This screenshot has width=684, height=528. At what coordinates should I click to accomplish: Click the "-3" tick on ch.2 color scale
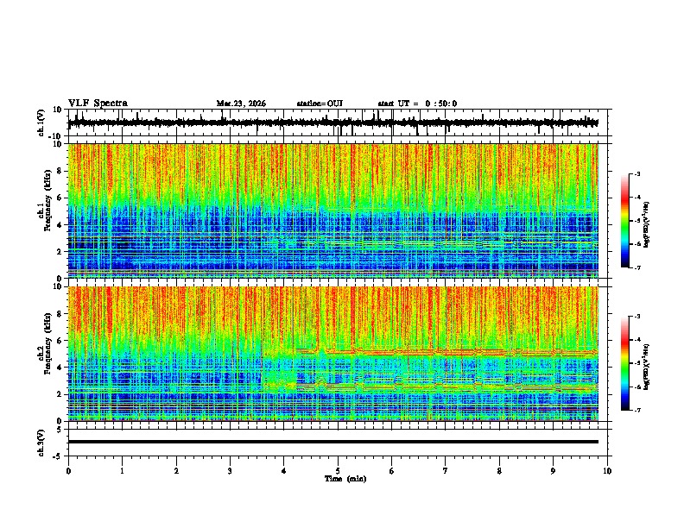click(x=637, y=317)
